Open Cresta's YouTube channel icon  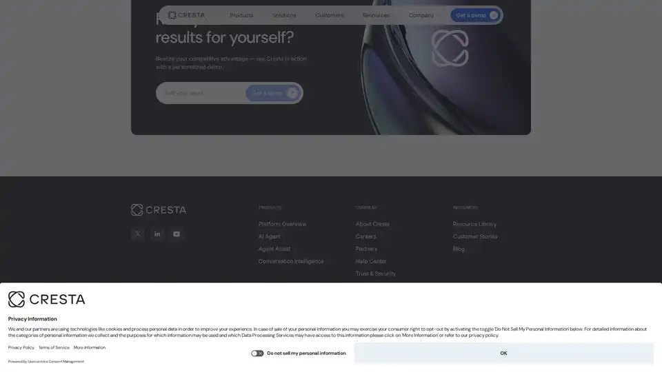click(177, 234)
